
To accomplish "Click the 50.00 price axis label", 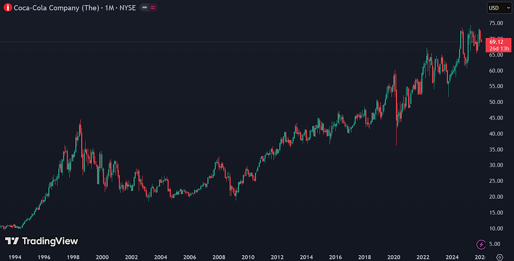I will pos(496,102).
